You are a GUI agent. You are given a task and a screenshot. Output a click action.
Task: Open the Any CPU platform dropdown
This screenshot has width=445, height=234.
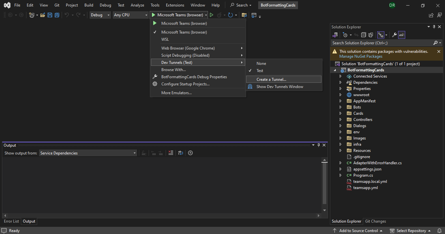click(131, 15)
